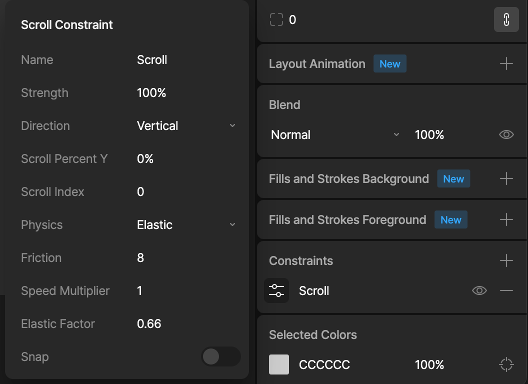The width and height of the screenshot is (528, 384).
Task: Click the Layout Animation section header
Action: coord(317,63)
